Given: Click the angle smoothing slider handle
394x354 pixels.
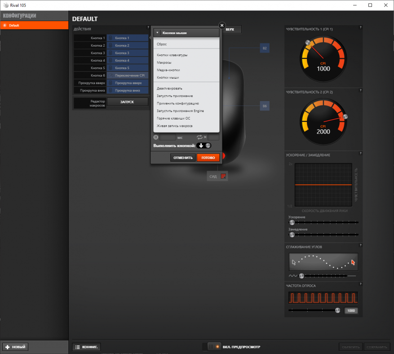Looking at the screenshot, I should click(301, 276).
